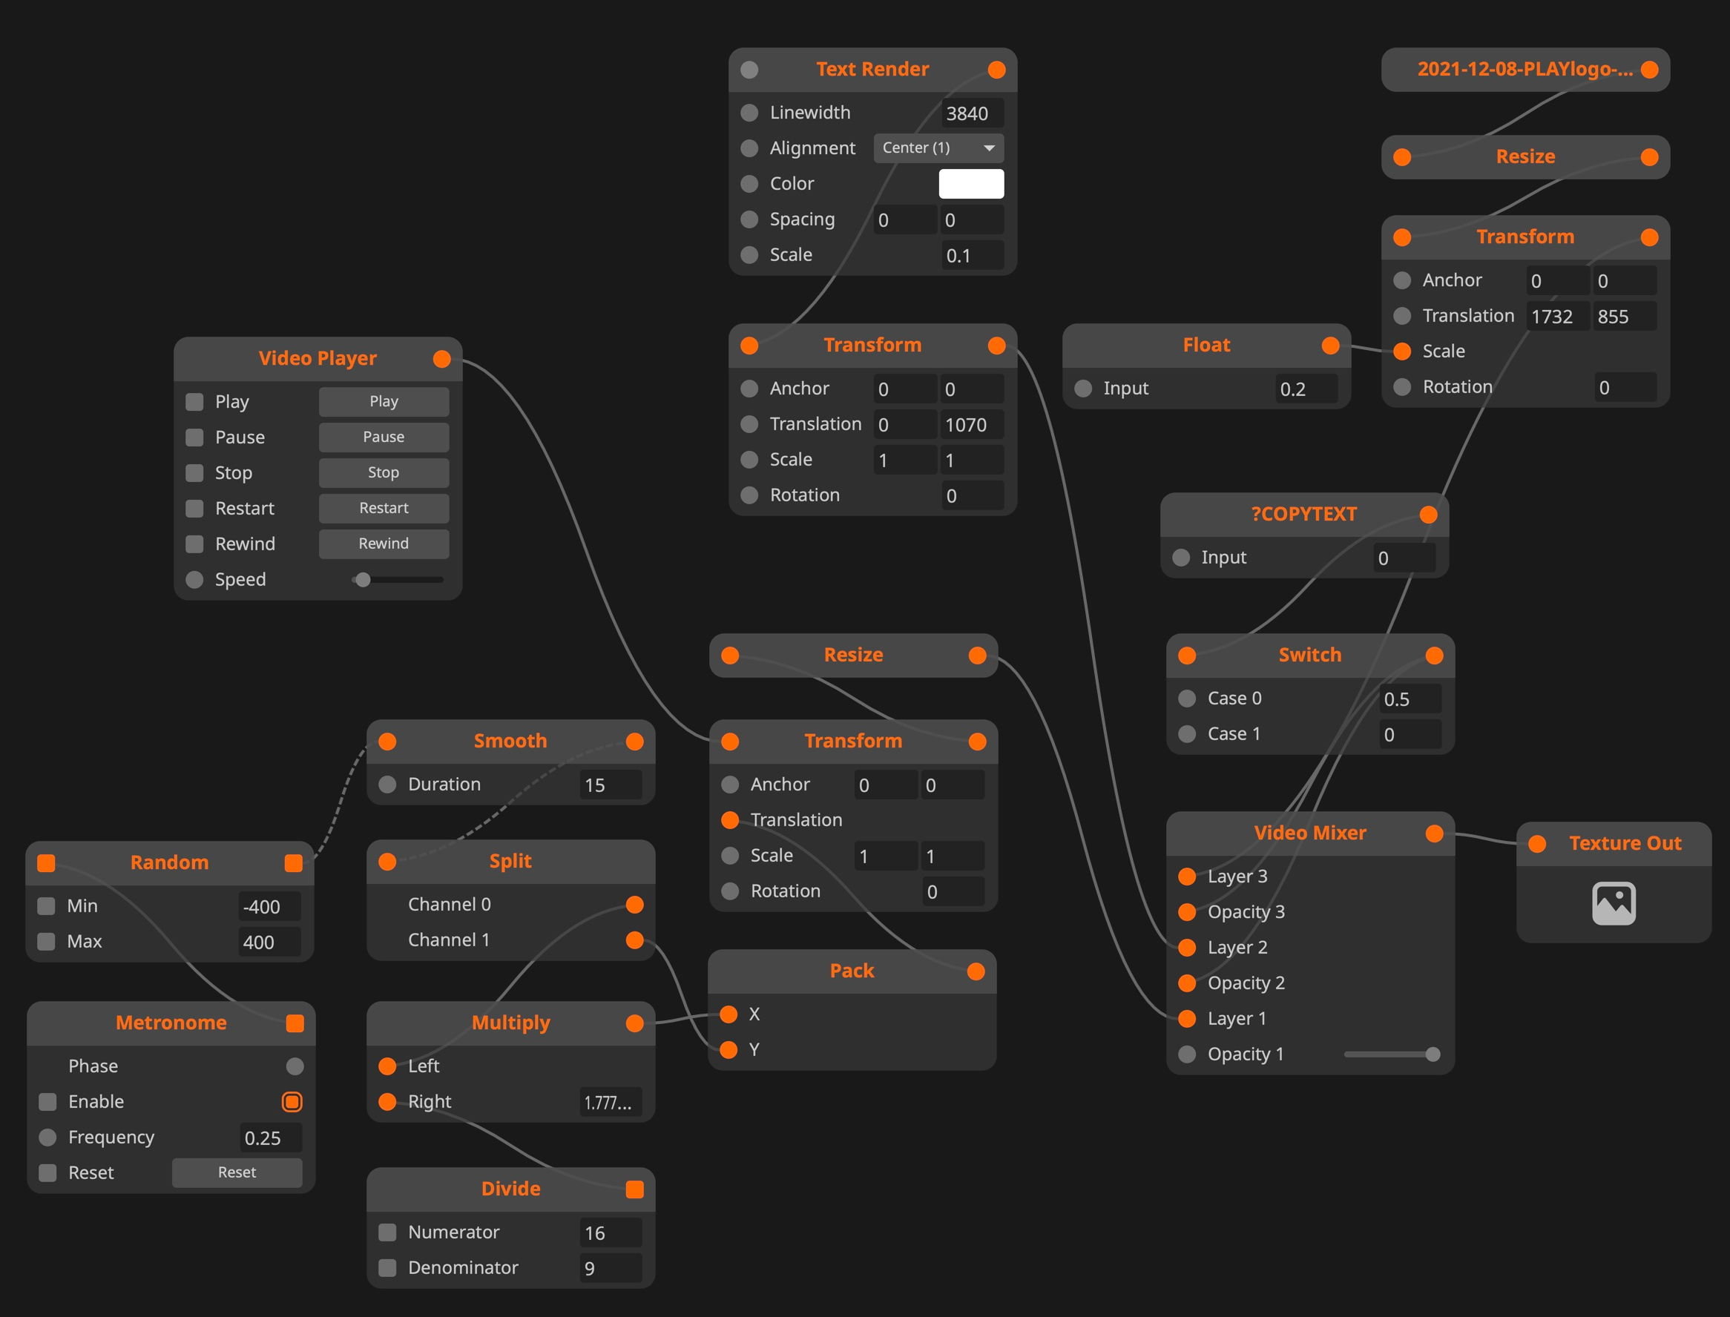Click the Opacity 1 slider in Video Mixer

(x=1391, y=1054)
